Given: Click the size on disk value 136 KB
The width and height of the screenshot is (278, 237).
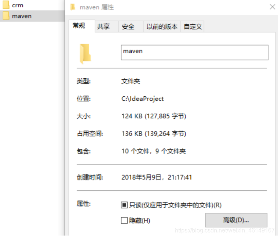Looking at the screenshot, I should pos(154,134).
